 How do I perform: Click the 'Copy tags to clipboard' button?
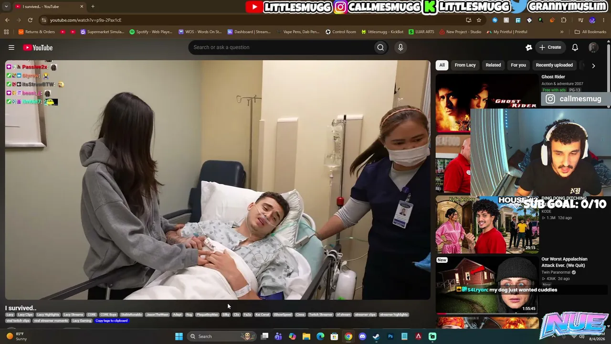pyautogui.click(x=112, y=321)
